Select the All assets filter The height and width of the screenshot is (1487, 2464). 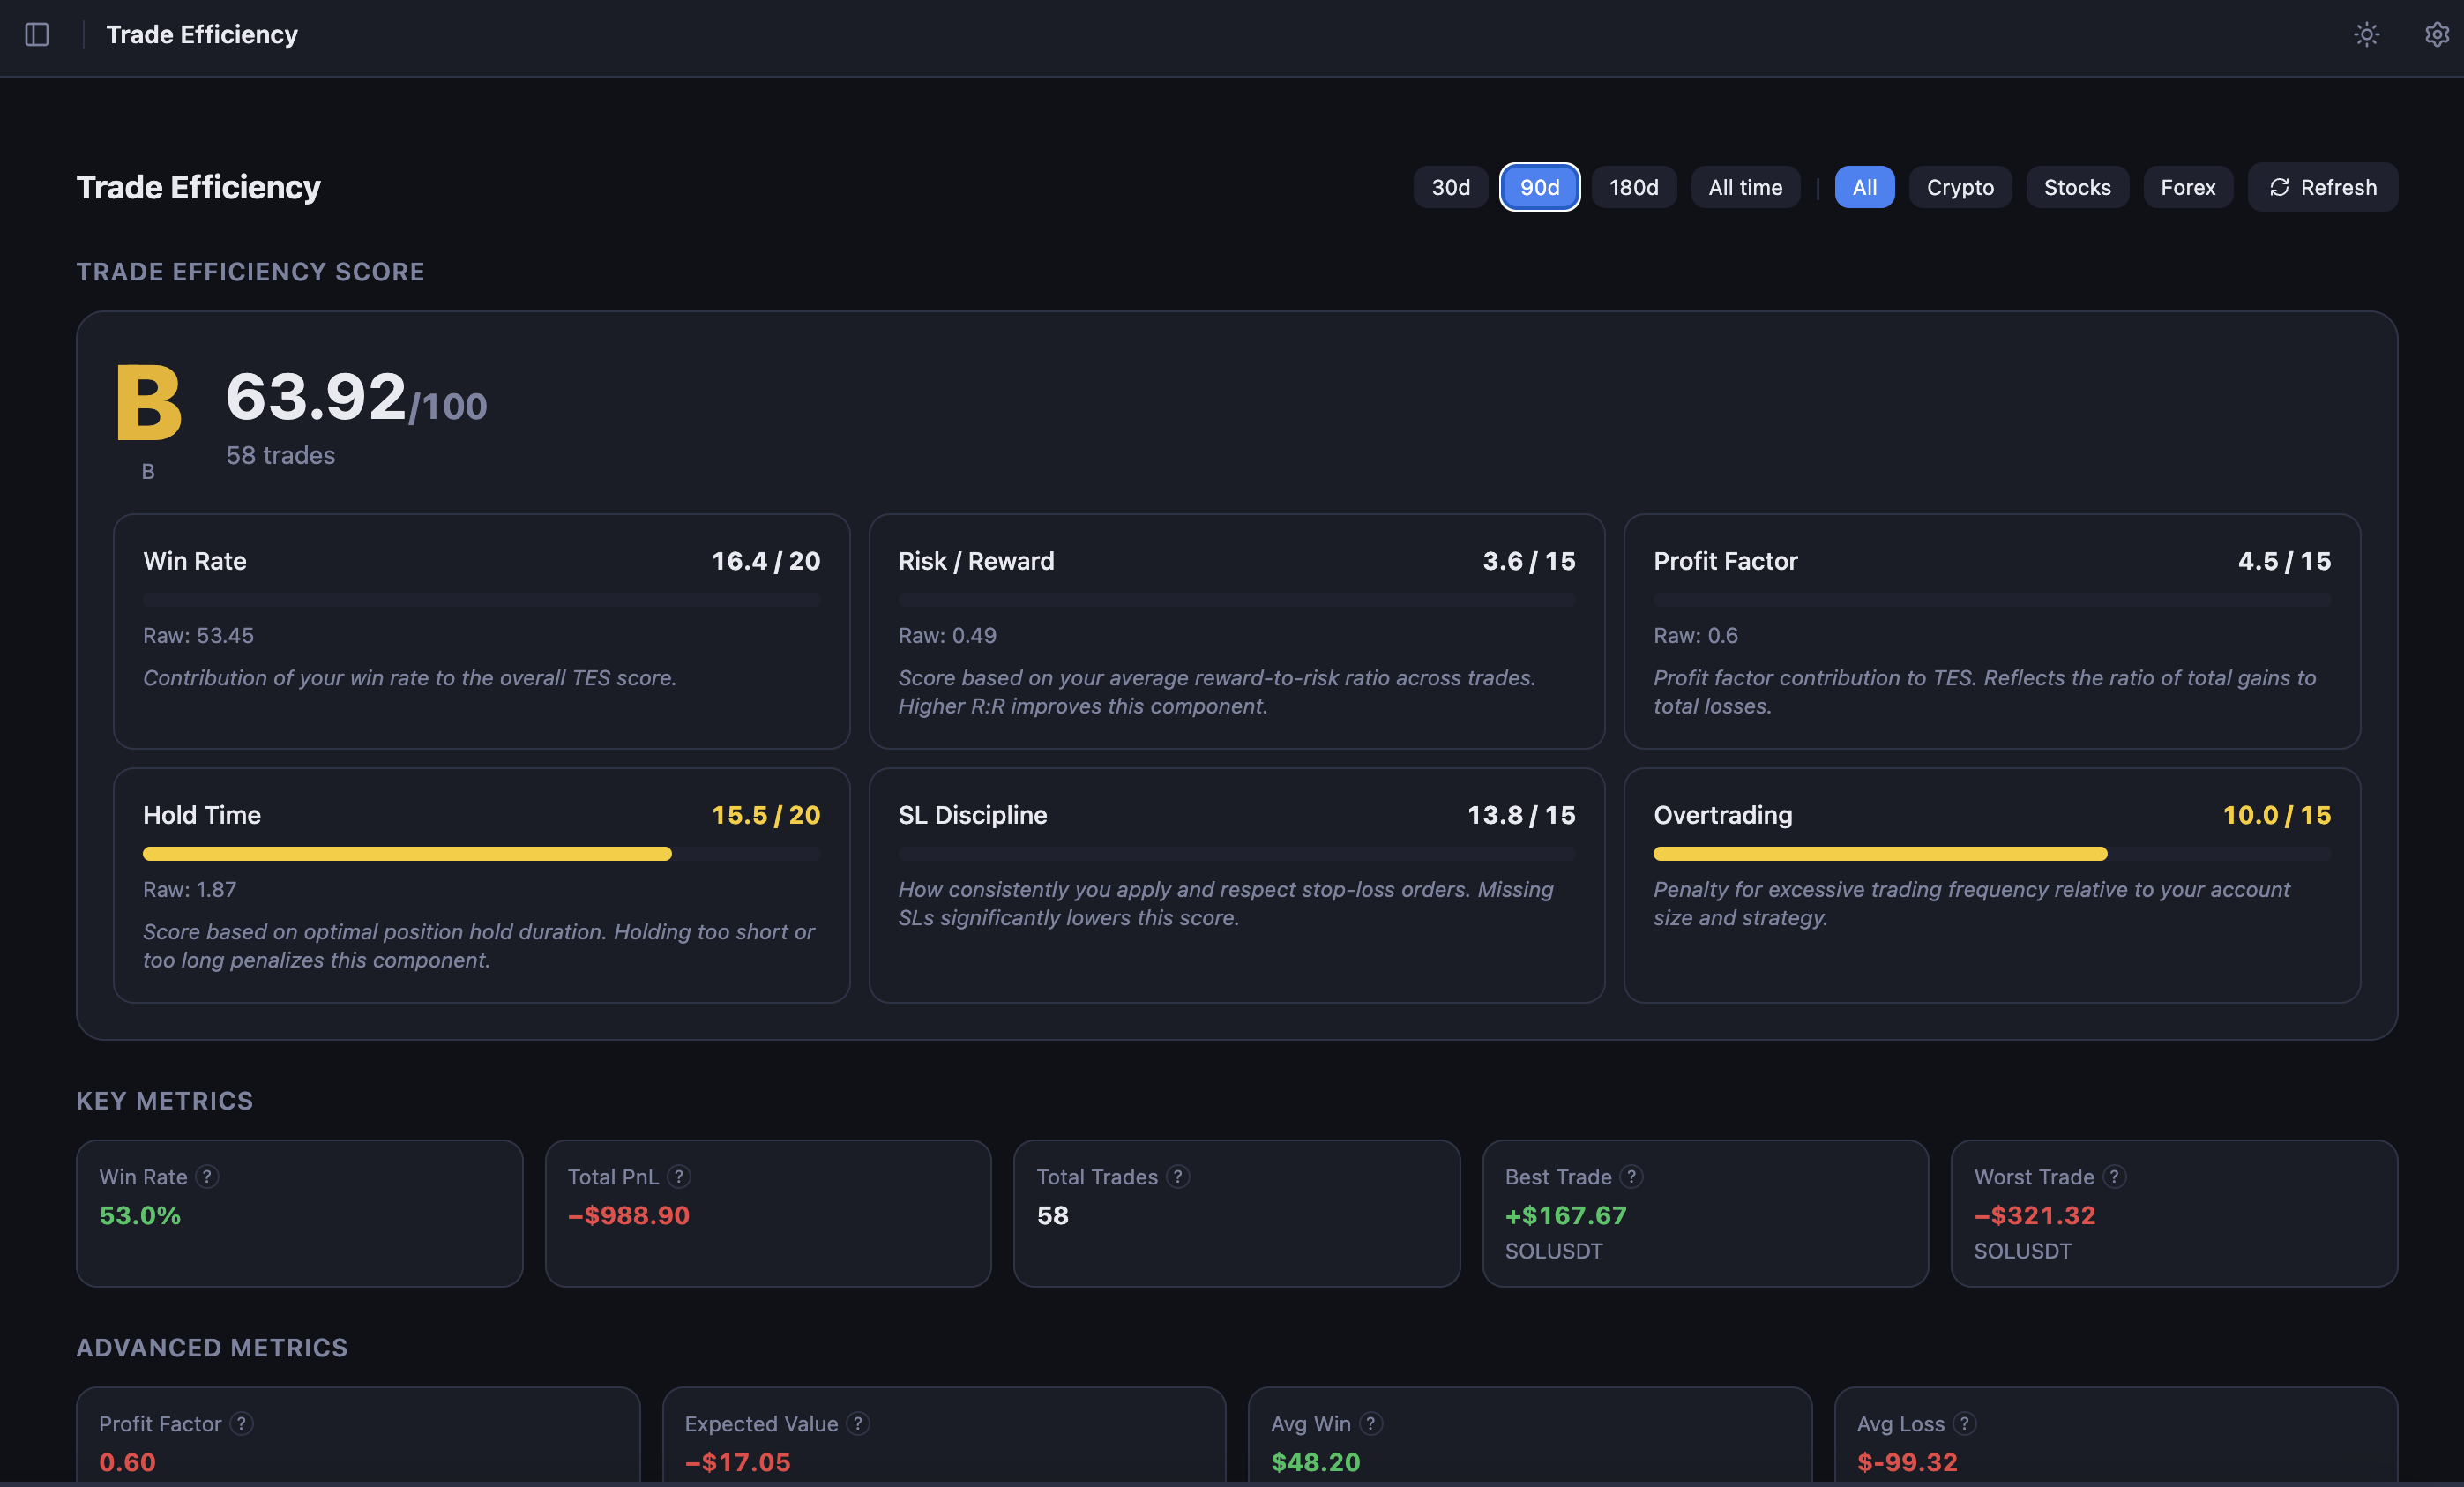(x=1863, y=187)
